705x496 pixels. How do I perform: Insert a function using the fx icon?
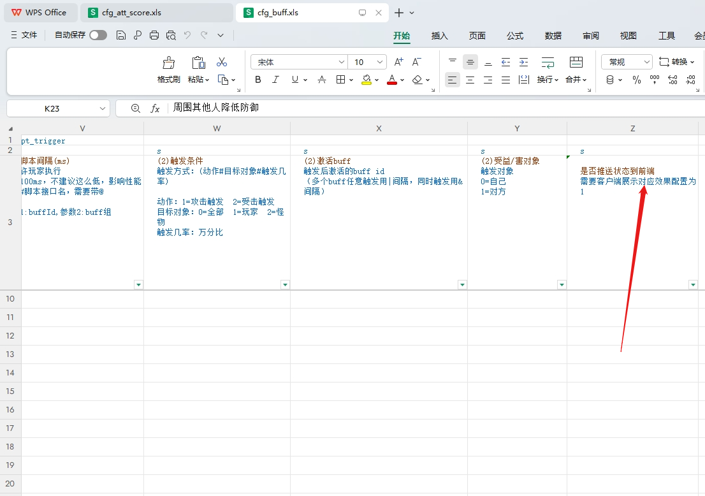155,108
